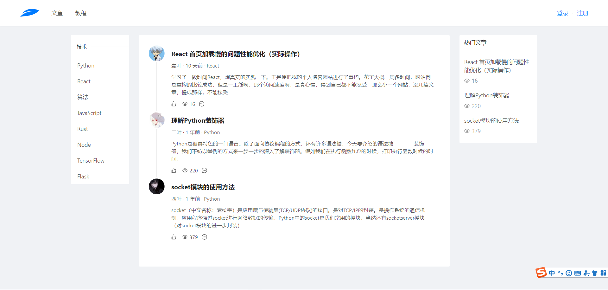Like the socket module article

pos(174,237)
